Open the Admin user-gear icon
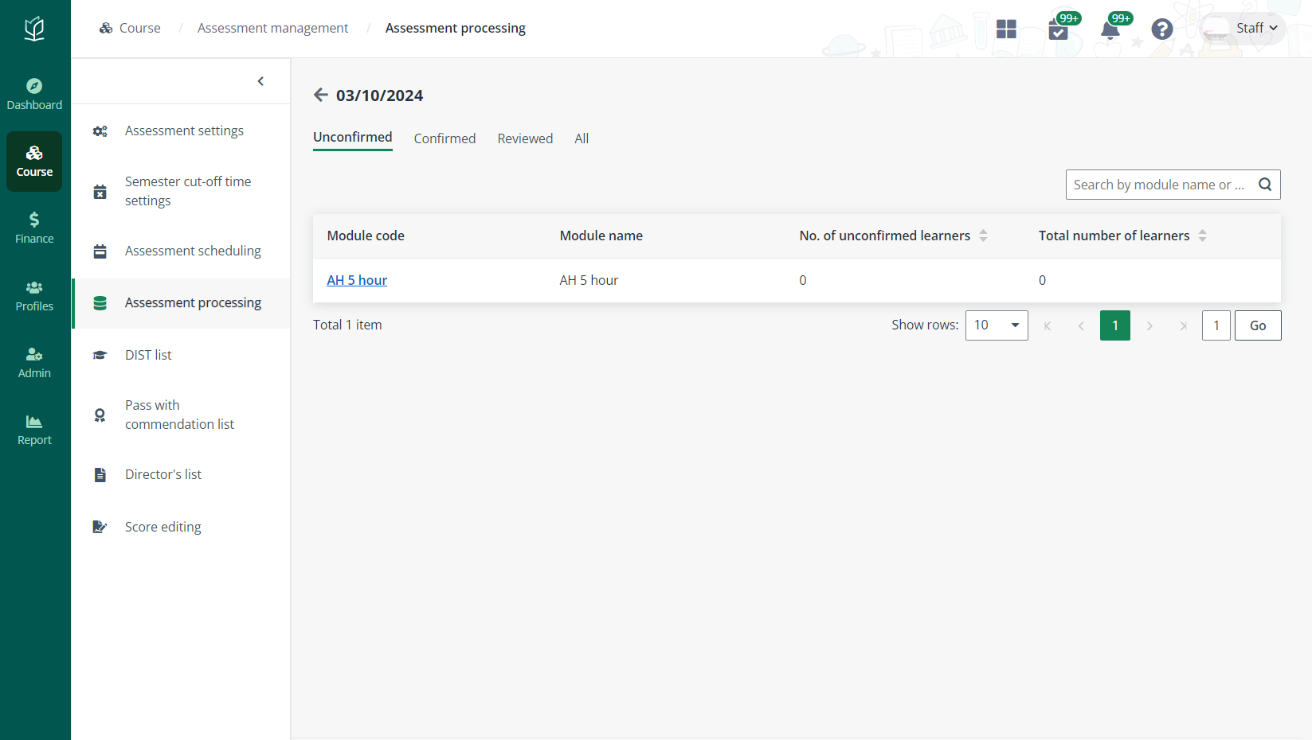The image size is (1312, 740). click(x=34, y=354)
